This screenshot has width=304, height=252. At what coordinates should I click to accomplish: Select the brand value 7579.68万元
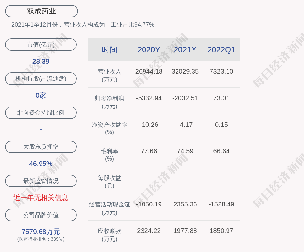point(41,232)
